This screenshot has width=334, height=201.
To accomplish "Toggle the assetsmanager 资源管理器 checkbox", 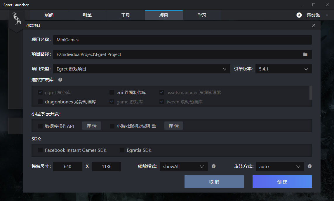I will coord(162,92).
